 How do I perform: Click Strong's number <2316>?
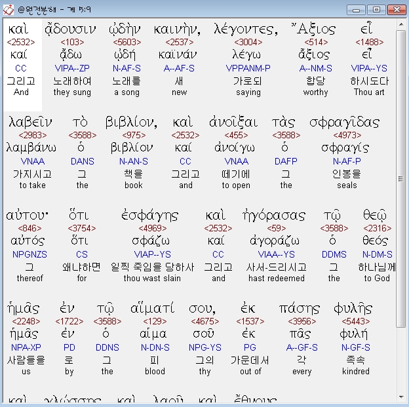point(377,228)
